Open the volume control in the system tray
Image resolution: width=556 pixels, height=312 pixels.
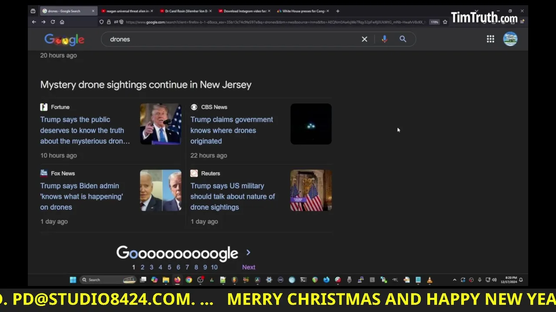point(494,280)
